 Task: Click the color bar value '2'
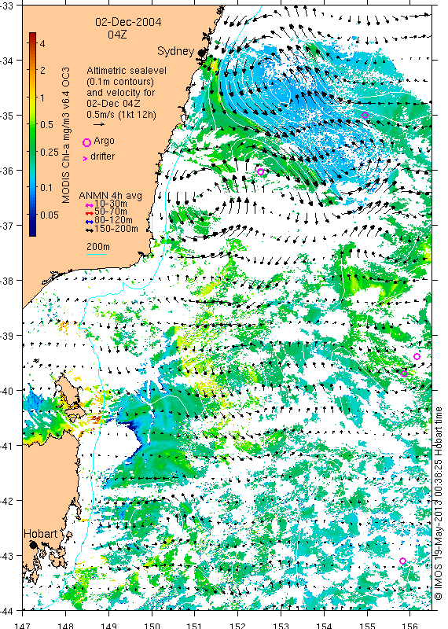click(x=42, y=71)
